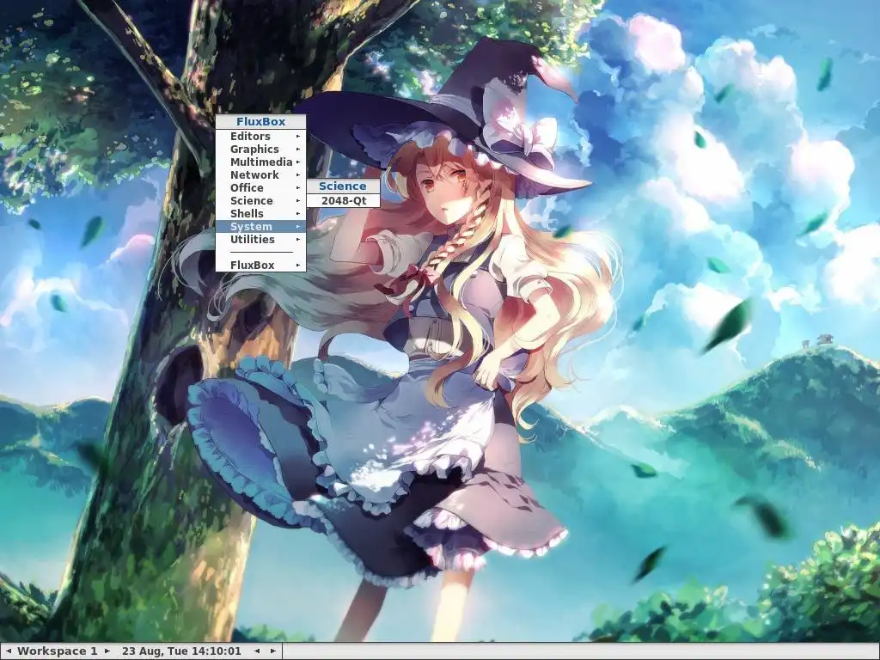Screen dimensions: 880x660
Task: Switch to next workspace arrow after Workspace 1
Action: click(107, 651)
